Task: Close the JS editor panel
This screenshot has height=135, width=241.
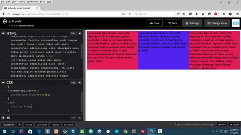Action: (79, 118)
